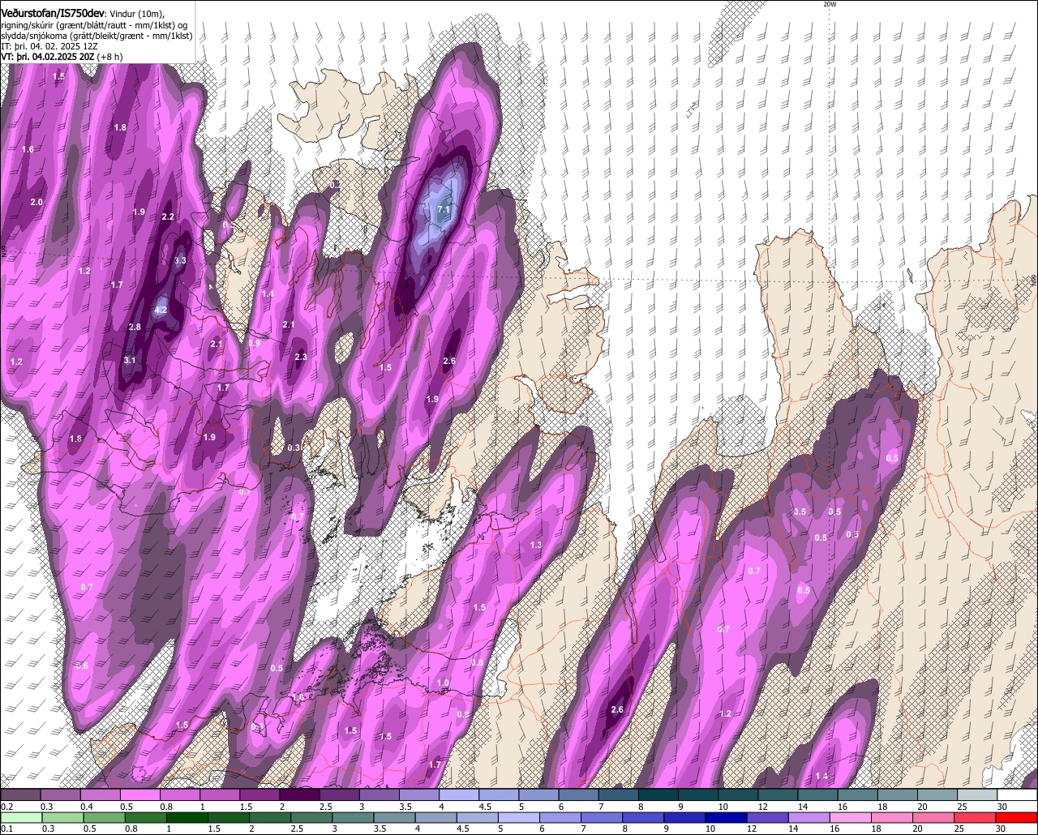Select the dark mauve 0.2 legend swatch
The height and width of the screenshot is (835, 1038).
19,795
